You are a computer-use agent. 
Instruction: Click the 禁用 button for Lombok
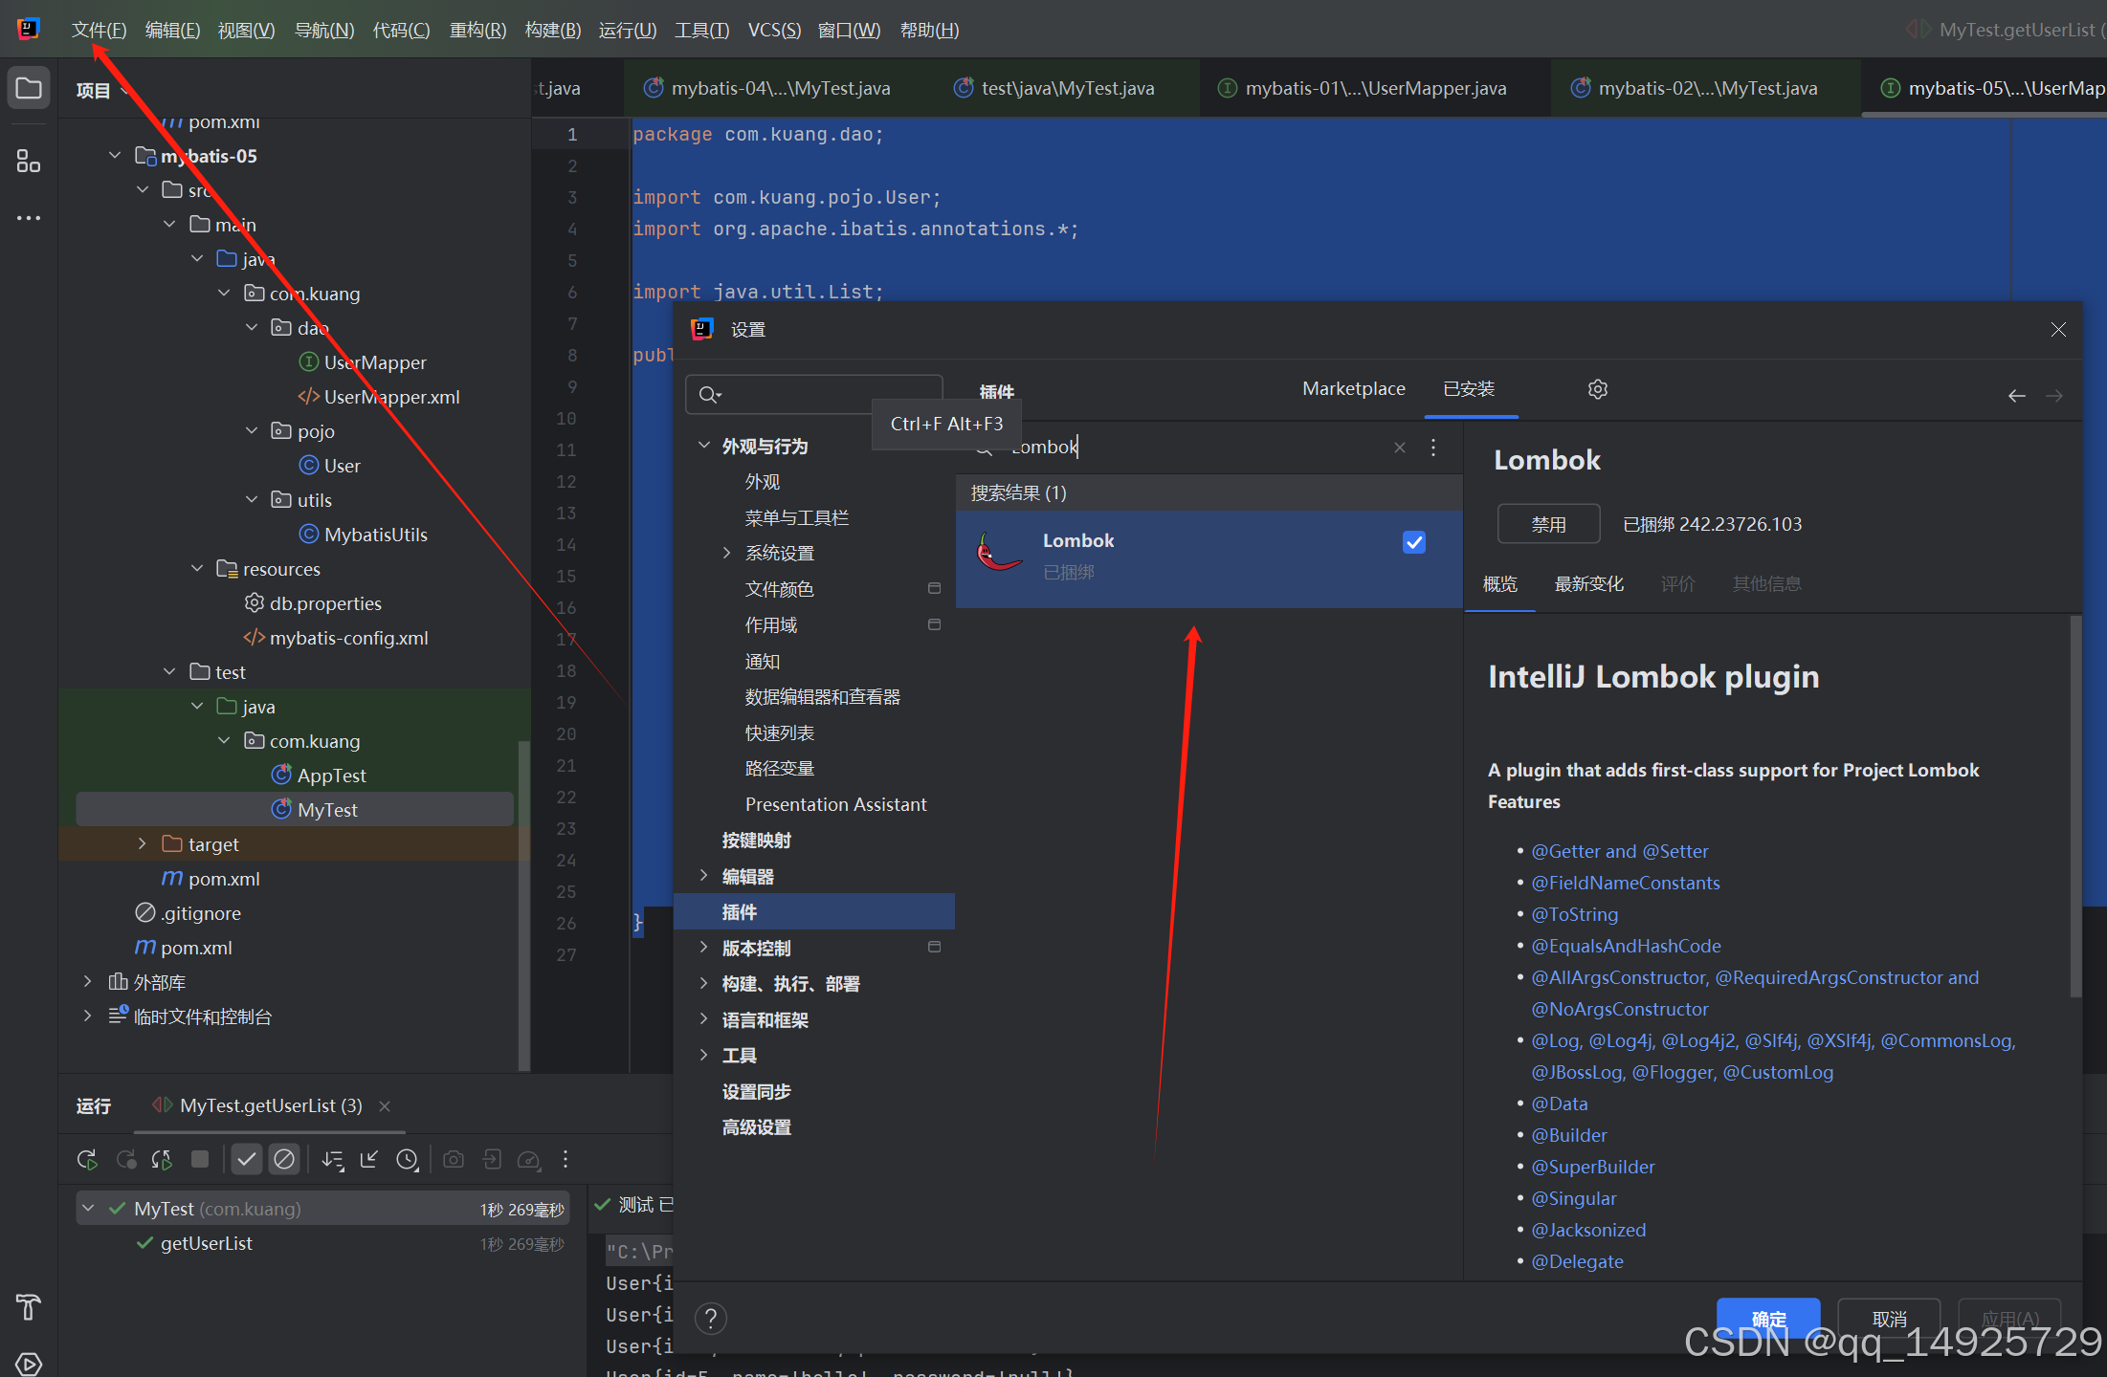coord(1548,524)
